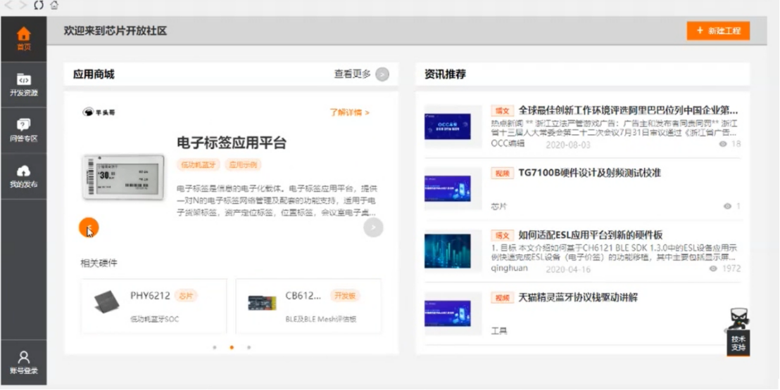Click the date 2020-08-03
The width and height of the screenshot is (780, 390).
point(568,145)
